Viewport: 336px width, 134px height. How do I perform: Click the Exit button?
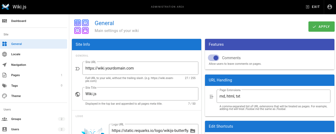click(313, 7)
